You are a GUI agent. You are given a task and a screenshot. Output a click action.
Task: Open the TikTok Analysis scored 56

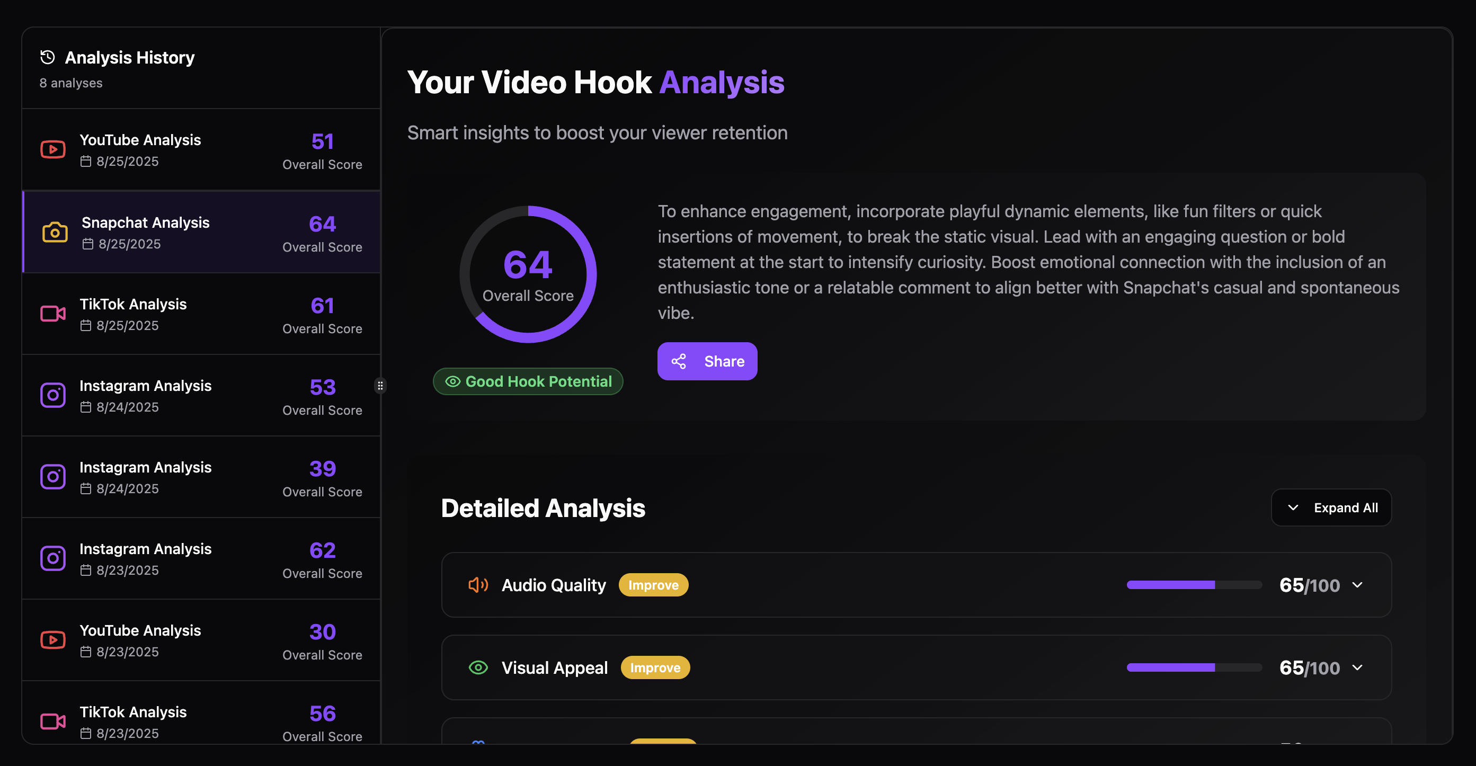pyautogui.click(x=201, y=713)
